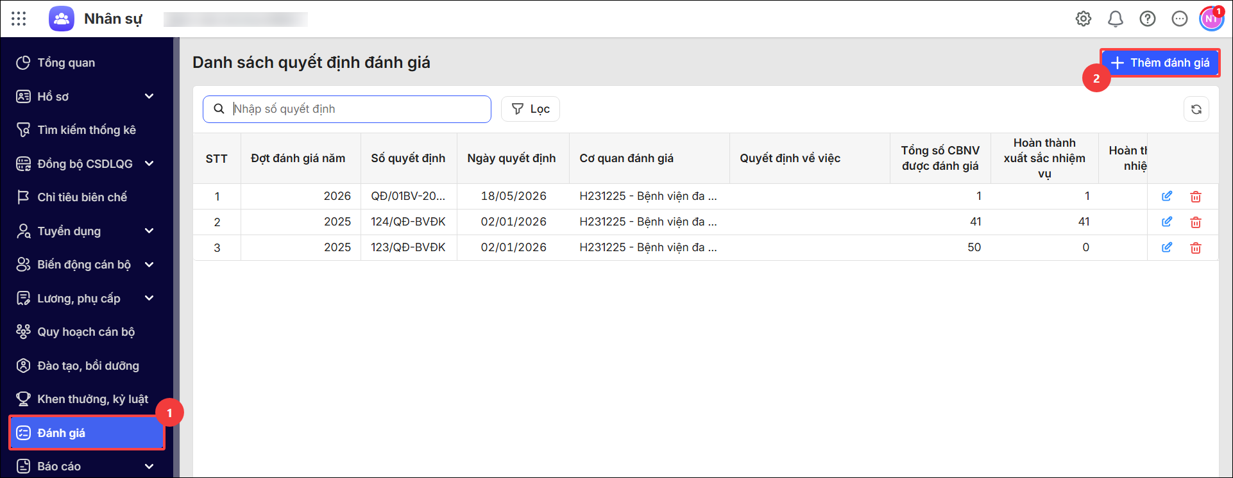Open settings gear in top bar
Image resolution: width=1233 pixels, height=478 pixels.
click(1084, 19)
